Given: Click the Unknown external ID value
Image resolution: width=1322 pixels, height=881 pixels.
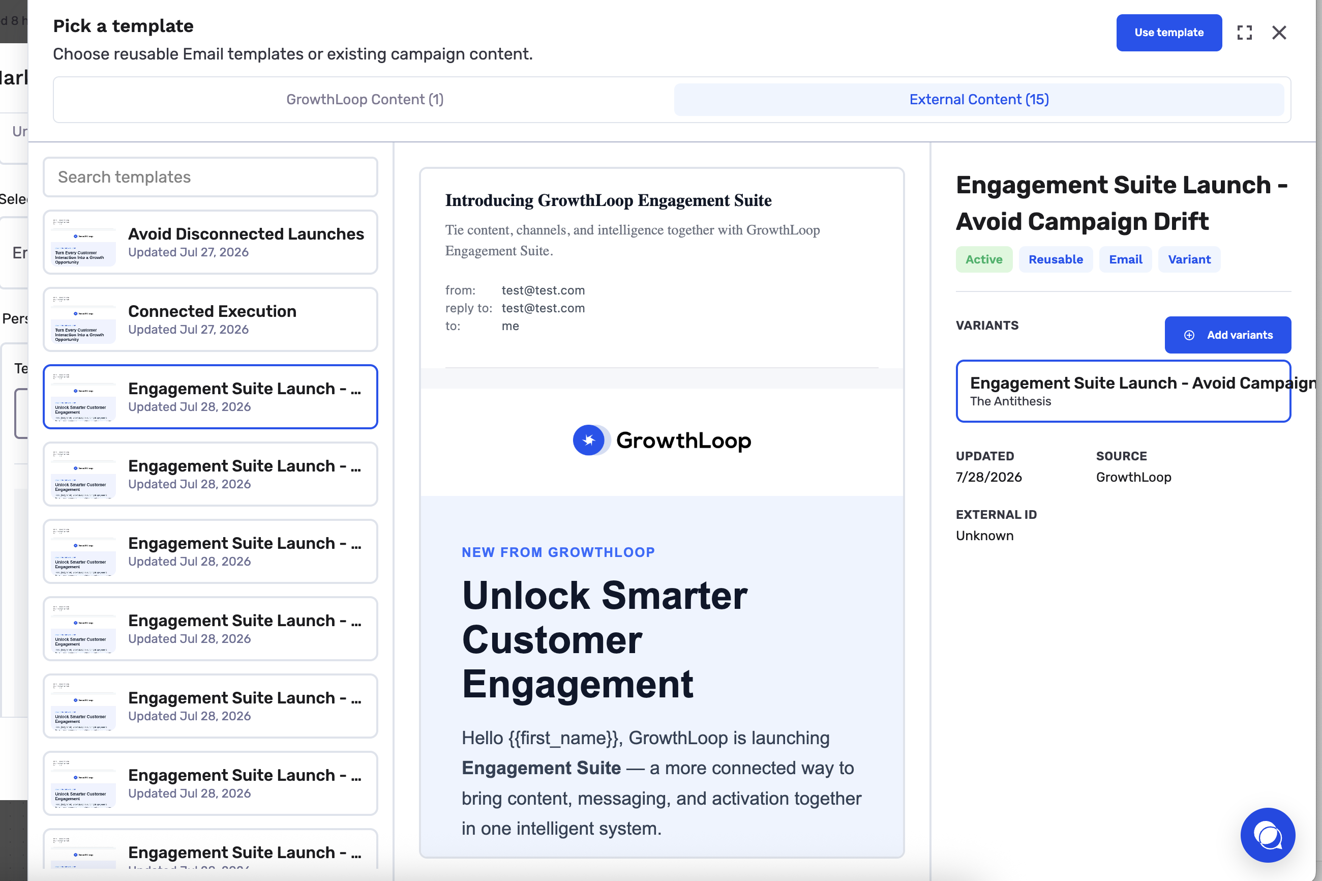Looking at the screenshot, I should tap(984, 536).
